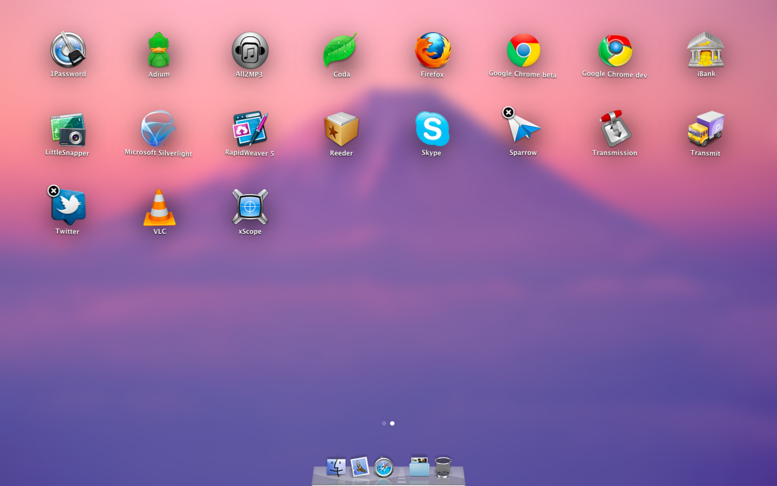777x486 pixels.
Task: Click the 'RapidWeaver 5' label text
Action: [x=250, y=153]
